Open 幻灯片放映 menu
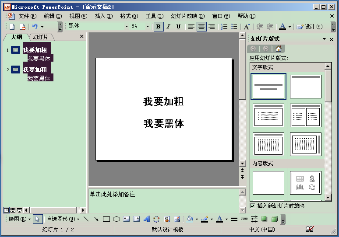The image size is (339, 237). 187,16
